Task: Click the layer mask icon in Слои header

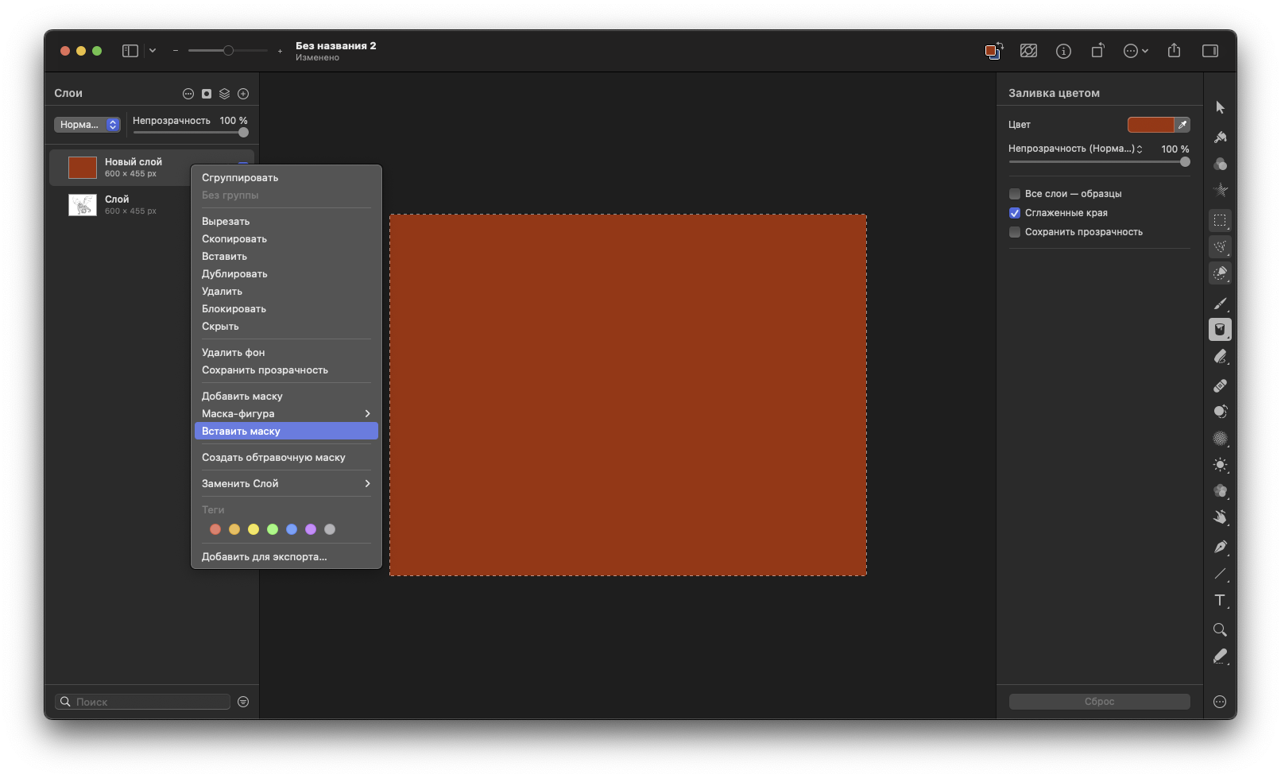Action: pyautogui.click(x=207, y=94)
